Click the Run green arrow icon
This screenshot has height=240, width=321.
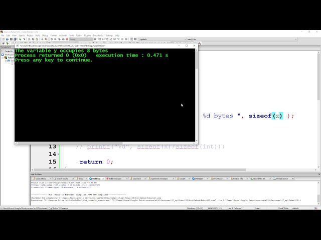click(x=55, y=39)
